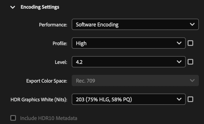Click the chevron icon in Level dropdown

coord(179,62)
